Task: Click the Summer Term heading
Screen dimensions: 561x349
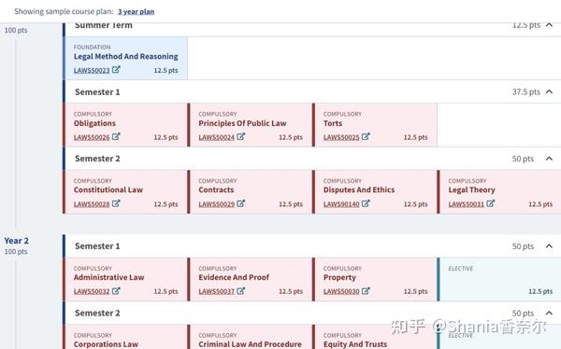Action: point(104,25)
